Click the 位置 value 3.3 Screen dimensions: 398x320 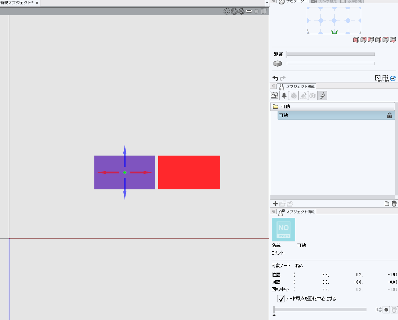click(x=326, y=275)
